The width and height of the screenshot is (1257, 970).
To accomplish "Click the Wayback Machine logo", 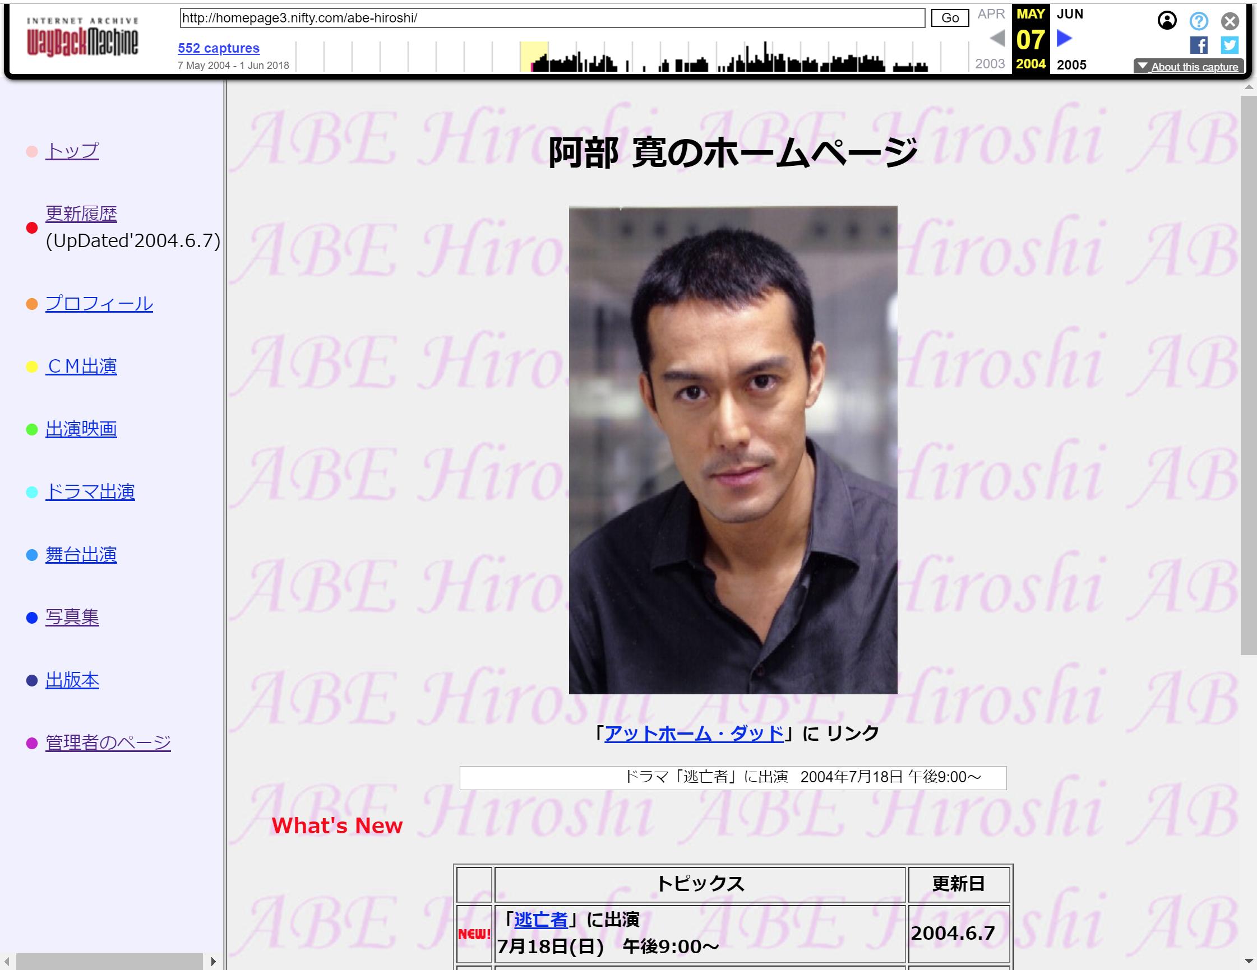I will click(82, 38).
